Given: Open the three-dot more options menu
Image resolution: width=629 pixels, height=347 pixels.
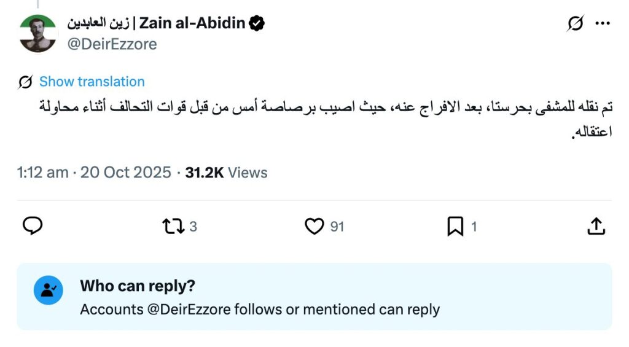Looking at the screenshot, I should point(603,24).
